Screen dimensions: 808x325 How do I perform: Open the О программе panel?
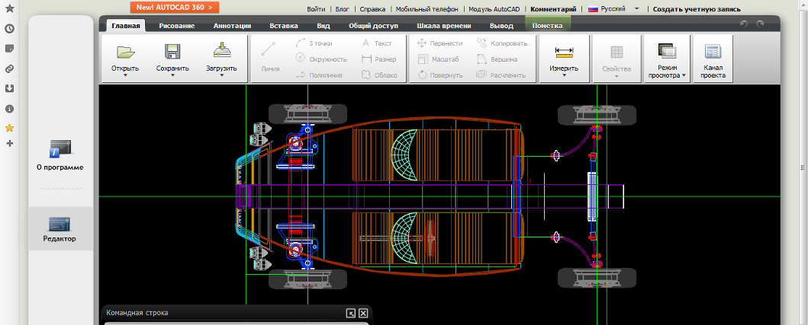coord(60,156)
